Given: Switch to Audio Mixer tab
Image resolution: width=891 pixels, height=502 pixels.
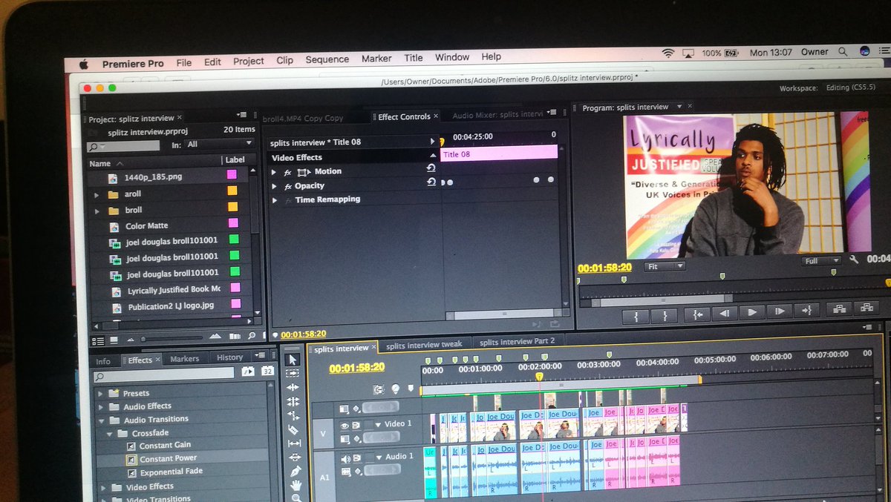Looking at the screenshot, I should [x=498, y=115].
